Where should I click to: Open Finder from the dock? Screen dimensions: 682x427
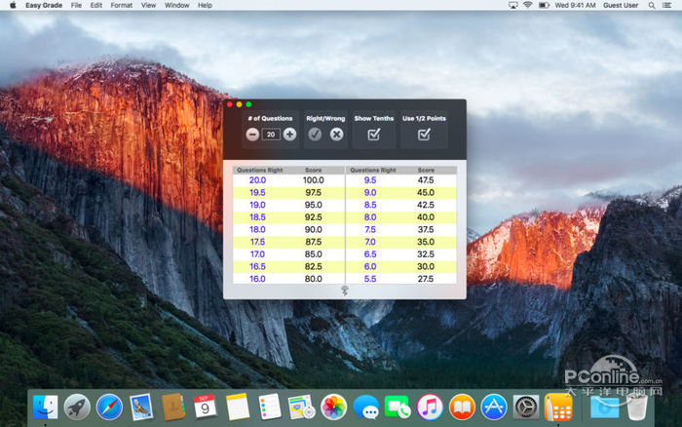coord(45,407)
